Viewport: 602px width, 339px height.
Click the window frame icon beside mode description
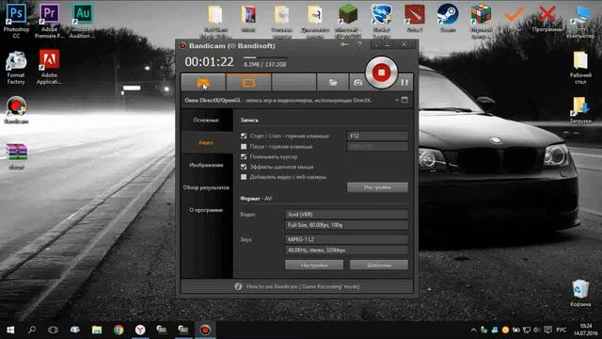pyautogui.click(x=404, y=100)
